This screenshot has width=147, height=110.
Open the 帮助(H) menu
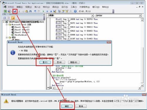105,7
